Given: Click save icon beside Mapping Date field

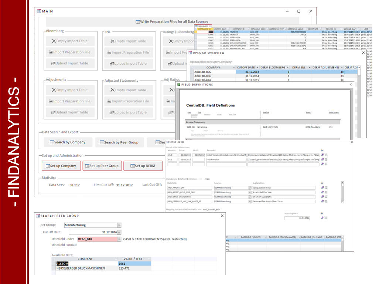Looking at the screenshot, I should click(322, 218).
